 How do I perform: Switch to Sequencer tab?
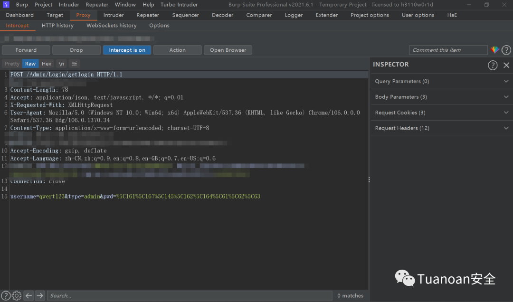[x=186, y=15]
